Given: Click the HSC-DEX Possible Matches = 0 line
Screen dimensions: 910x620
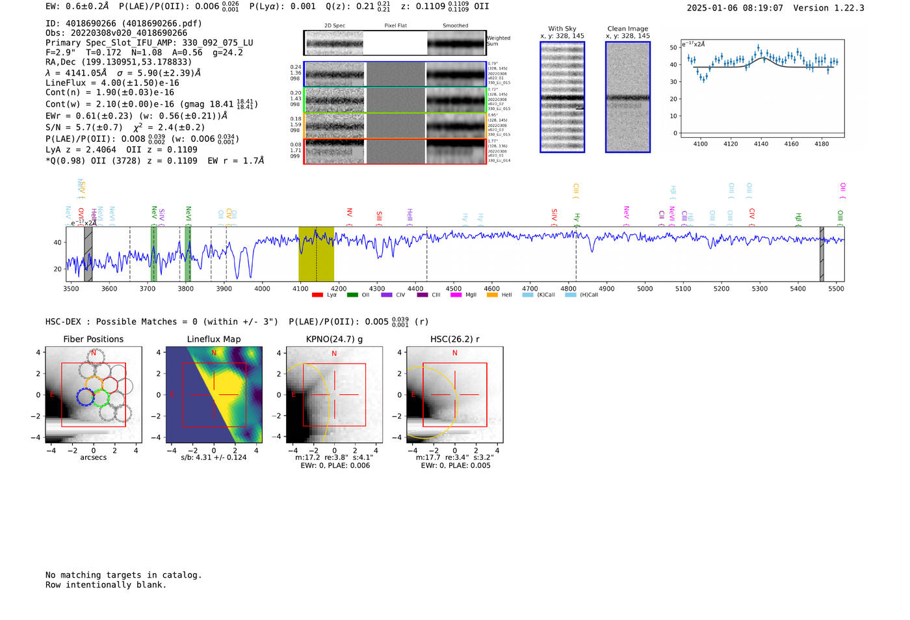Looking at the screenshot, I should 162,322.
